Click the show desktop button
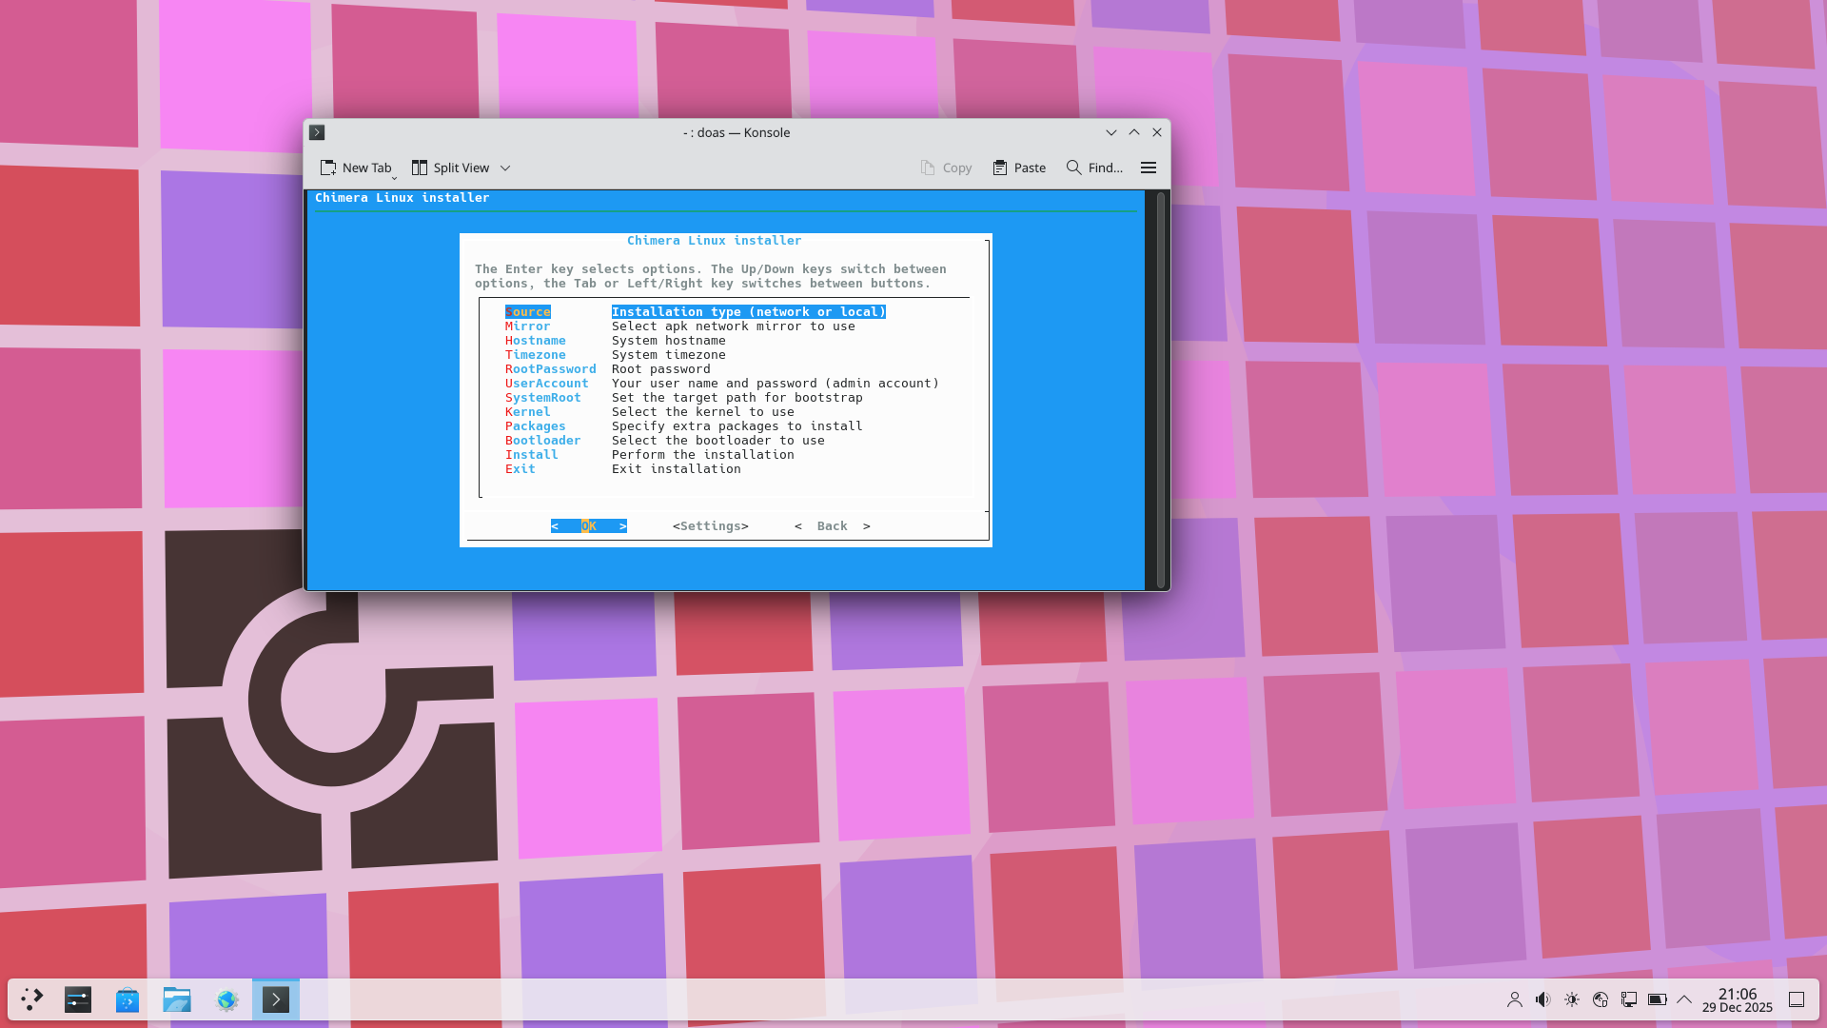Screen dimensions: 1827x1028 (x=1797, y=999)
